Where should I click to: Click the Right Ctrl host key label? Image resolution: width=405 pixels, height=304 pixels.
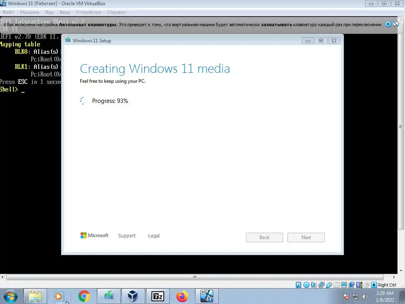tap(387, 285)
